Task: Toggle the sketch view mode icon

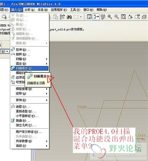Action: tap(89, 17)
